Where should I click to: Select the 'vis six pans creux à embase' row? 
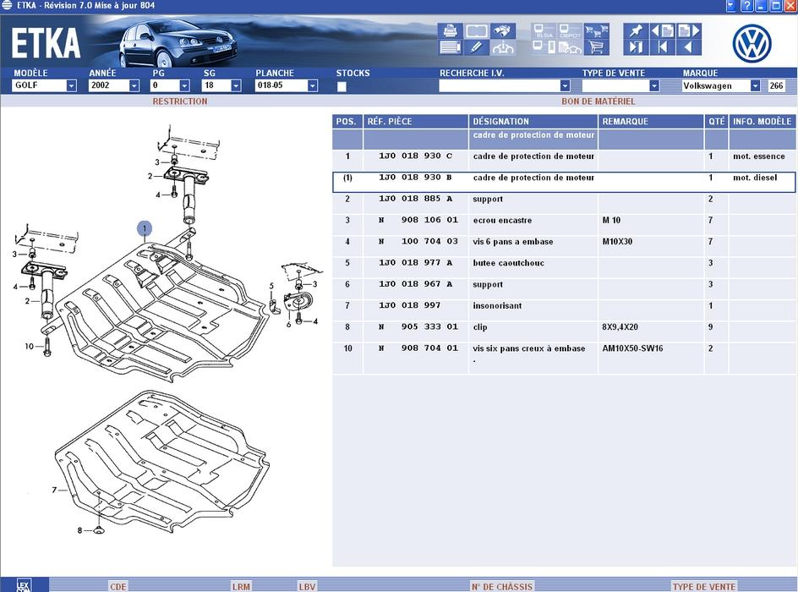564,359
